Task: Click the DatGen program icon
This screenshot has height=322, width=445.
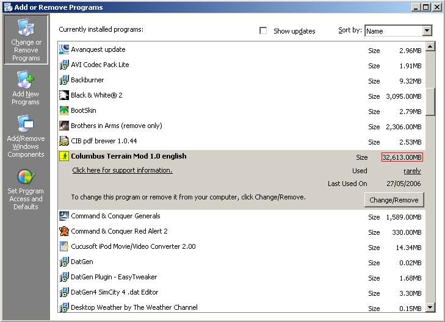Action: (x=64, y=262)
